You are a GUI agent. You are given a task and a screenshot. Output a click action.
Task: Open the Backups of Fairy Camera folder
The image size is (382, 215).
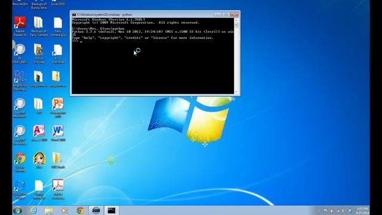click(39, 26)
